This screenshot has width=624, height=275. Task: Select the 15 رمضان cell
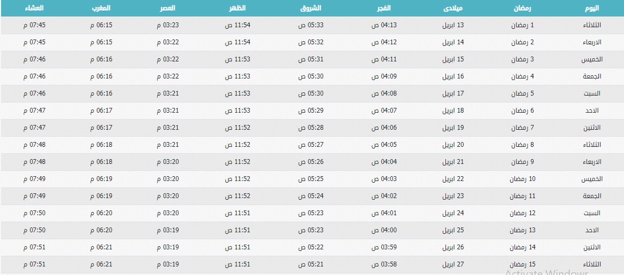(x=522, y=265)
